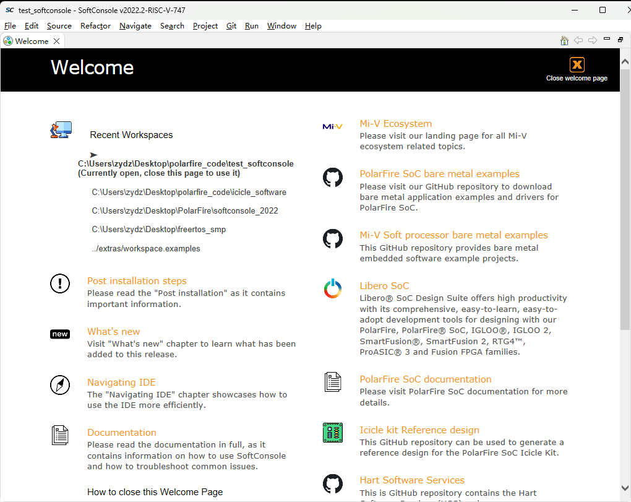Image resolution: width=631 pixels, height=502 pixels.
Task: Restore the Welcome view panel
Action: (620, 40)
